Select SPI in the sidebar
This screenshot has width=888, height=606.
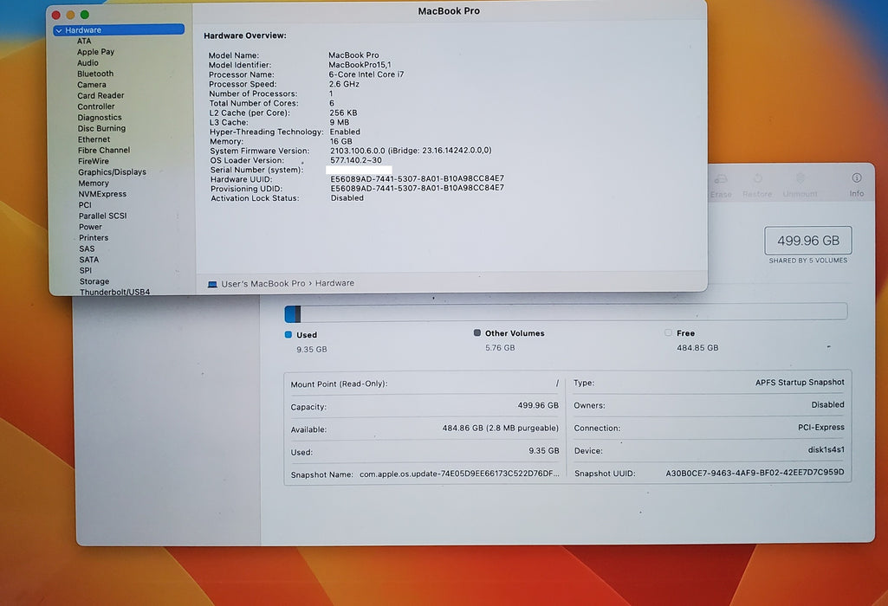[86, 270]
